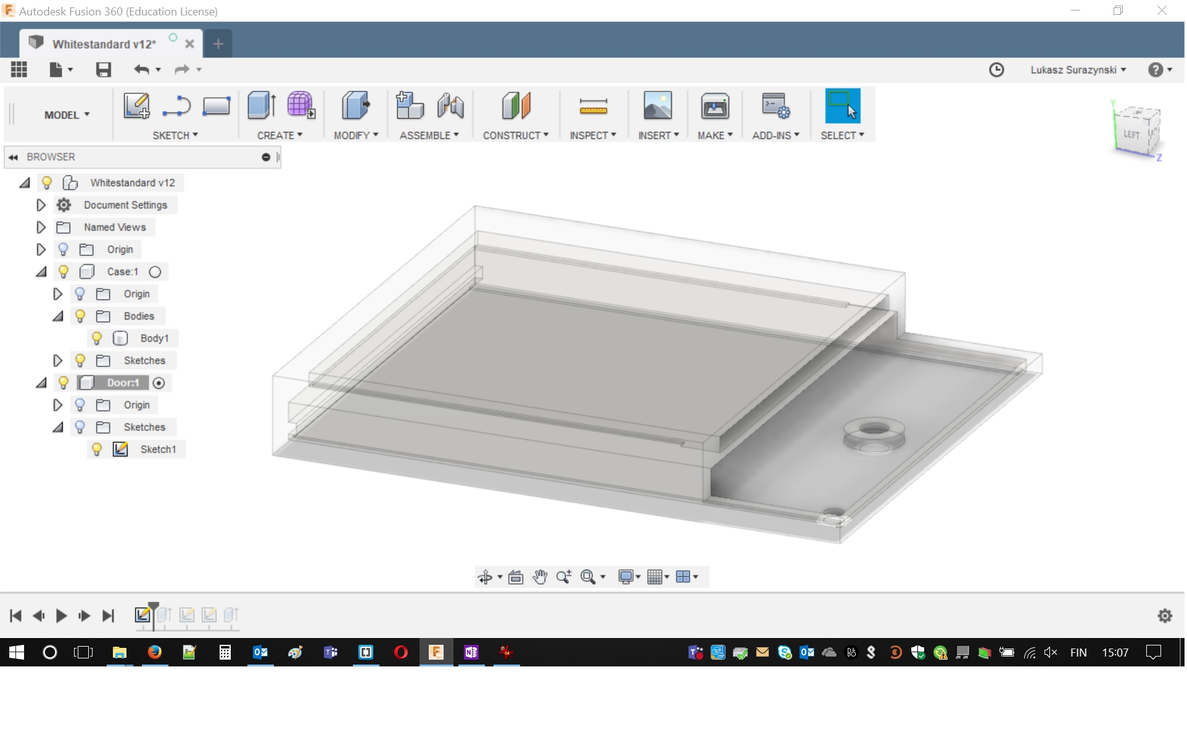Image resolution: width=1187 pixels, height=738 pixels.
Task: Open the Lukasz Surazynski account dropdown
Action: [1078, 70]
